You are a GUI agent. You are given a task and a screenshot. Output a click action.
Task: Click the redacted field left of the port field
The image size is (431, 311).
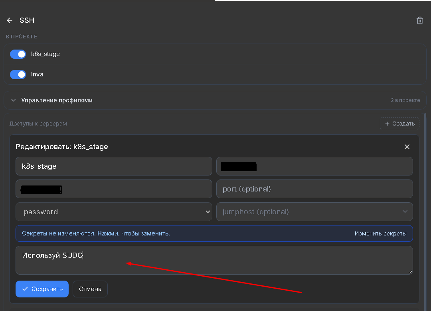tap(114, 189)
